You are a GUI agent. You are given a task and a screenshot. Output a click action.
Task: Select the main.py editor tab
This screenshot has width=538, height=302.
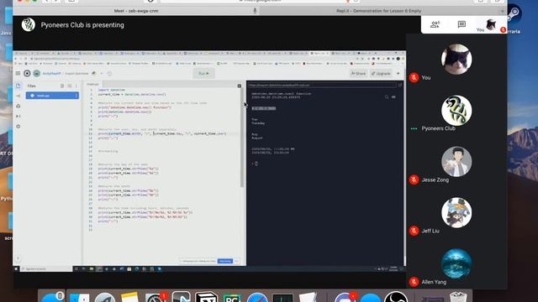click(x=92, y=84)
